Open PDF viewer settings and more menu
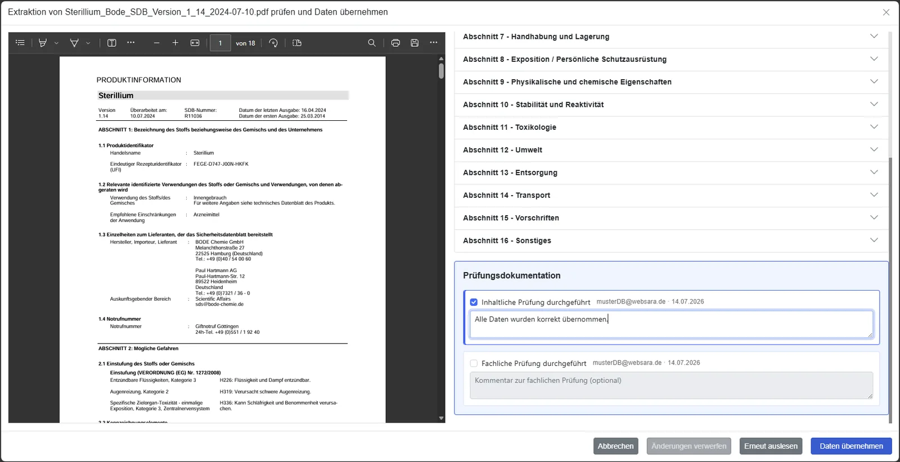Image resolution: width=900 pixels, height=462 pixels. click(x=434, y=43)
